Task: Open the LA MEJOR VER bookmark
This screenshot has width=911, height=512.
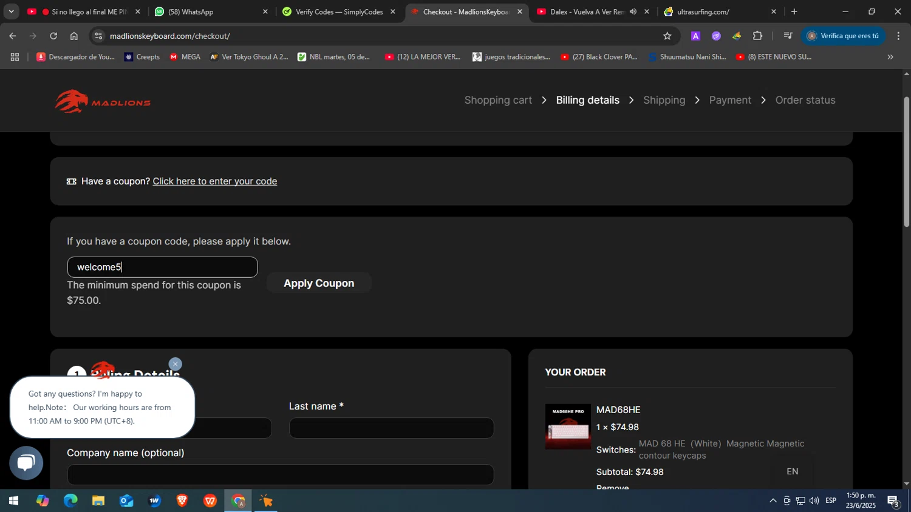Action: coord(423,57)
